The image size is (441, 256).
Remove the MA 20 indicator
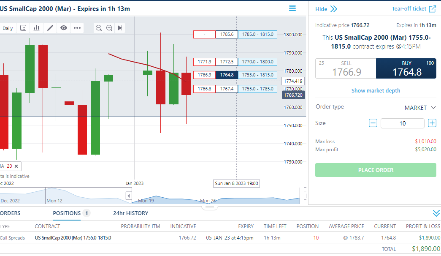pyautogui.click(x=16, y=166)
